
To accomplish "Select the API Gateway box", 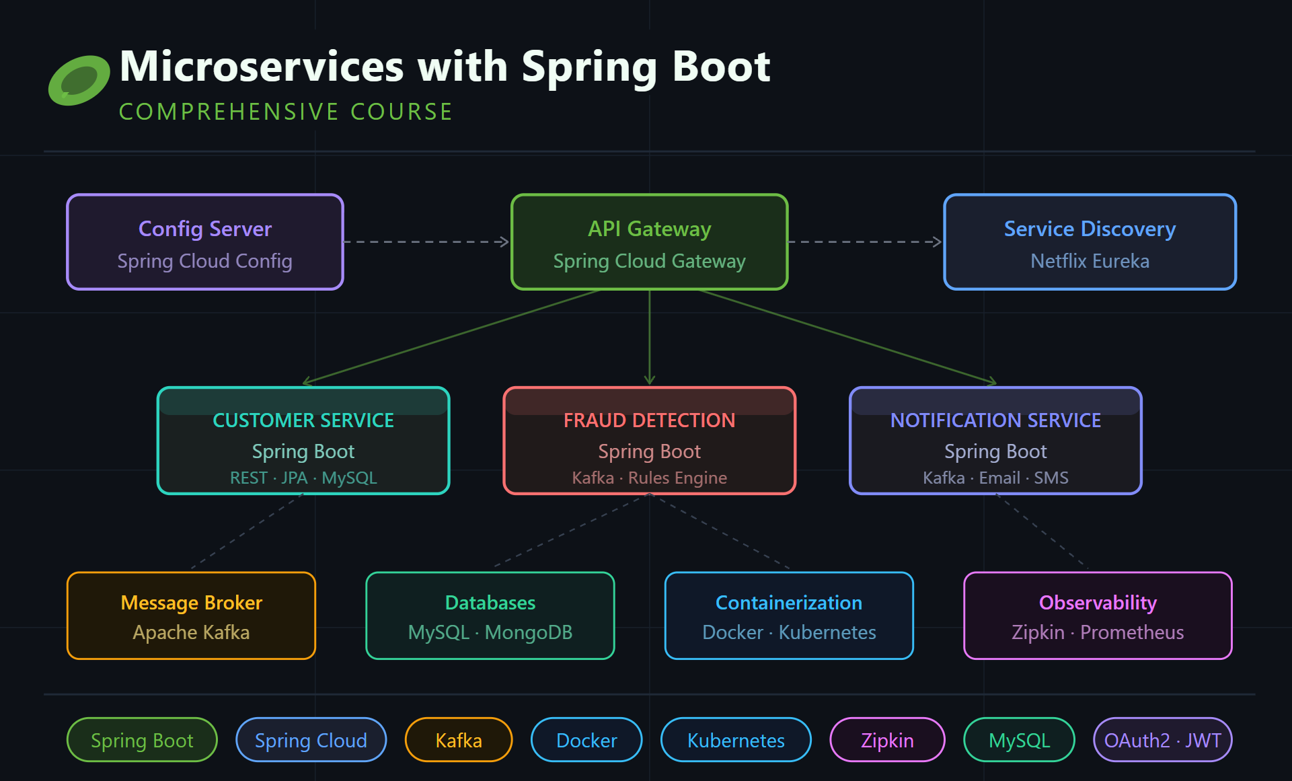I will coord(650,242).
